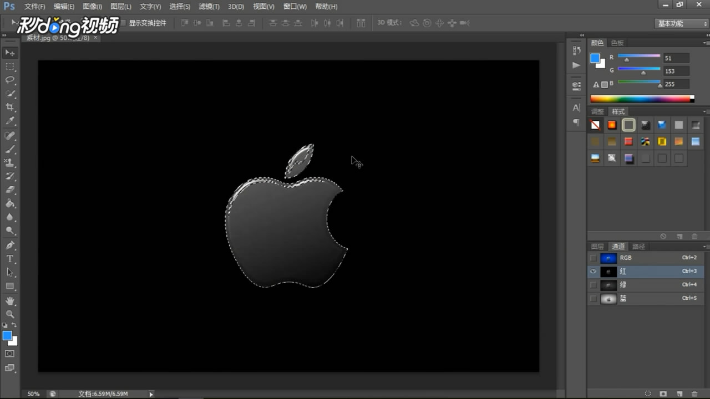Hide the 红 channel eye icon

pos(594,272)
